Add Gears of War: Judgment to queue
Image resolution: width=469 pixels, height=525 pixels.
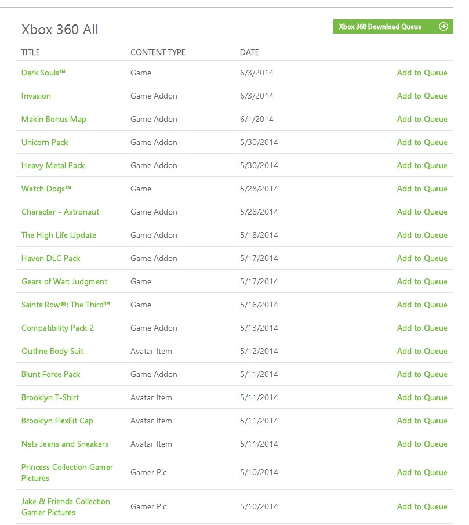(422, 282)
